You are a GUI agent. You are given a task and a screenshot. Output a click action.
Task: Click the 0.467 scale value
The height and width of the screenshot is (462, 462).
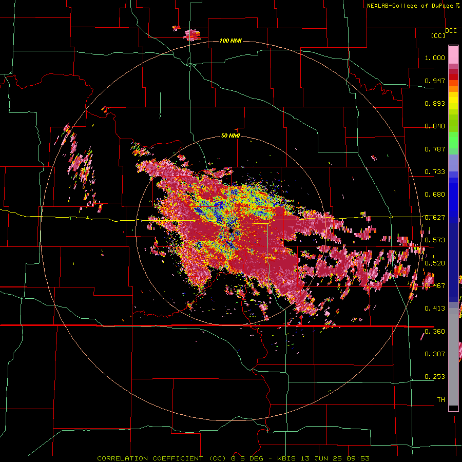tap(435, 286)
